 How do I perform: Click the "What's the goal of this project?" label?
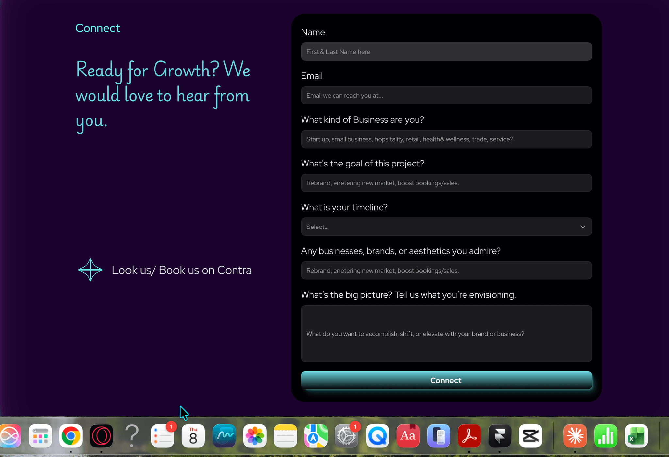tap(363, 164)
